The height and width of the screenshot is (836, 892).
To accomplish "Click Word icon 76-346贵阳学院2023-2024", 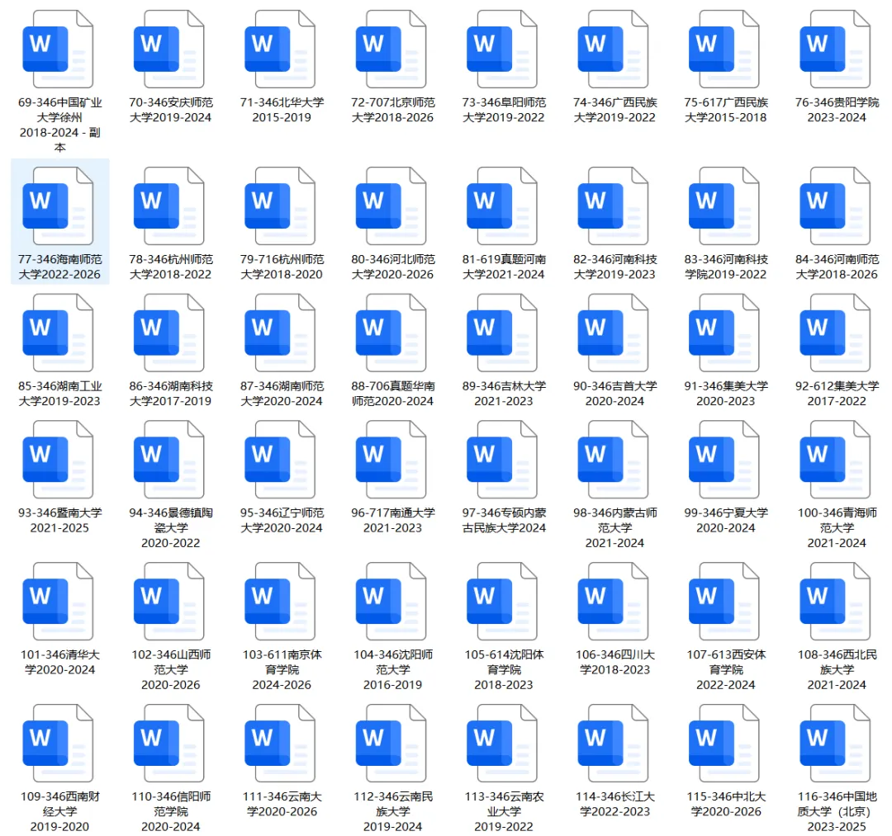I will pyautogui.click(x=835, y=50).
